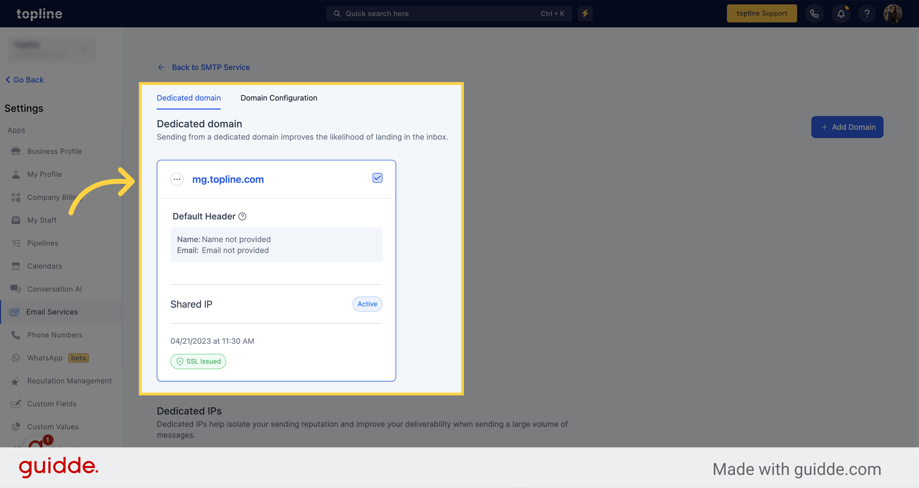Open My Staff settings
919x488 pixels.
point(42,221)
